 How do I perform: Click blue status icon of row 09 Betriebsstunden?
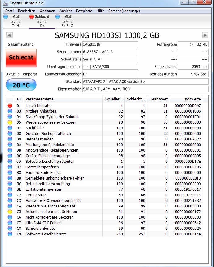tap(10, 139)
